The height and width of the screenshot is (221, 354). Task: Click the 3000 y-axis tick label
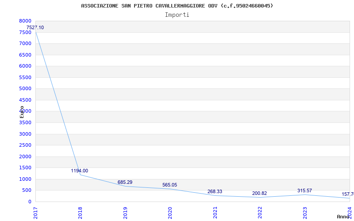click(x=25, y=134)
